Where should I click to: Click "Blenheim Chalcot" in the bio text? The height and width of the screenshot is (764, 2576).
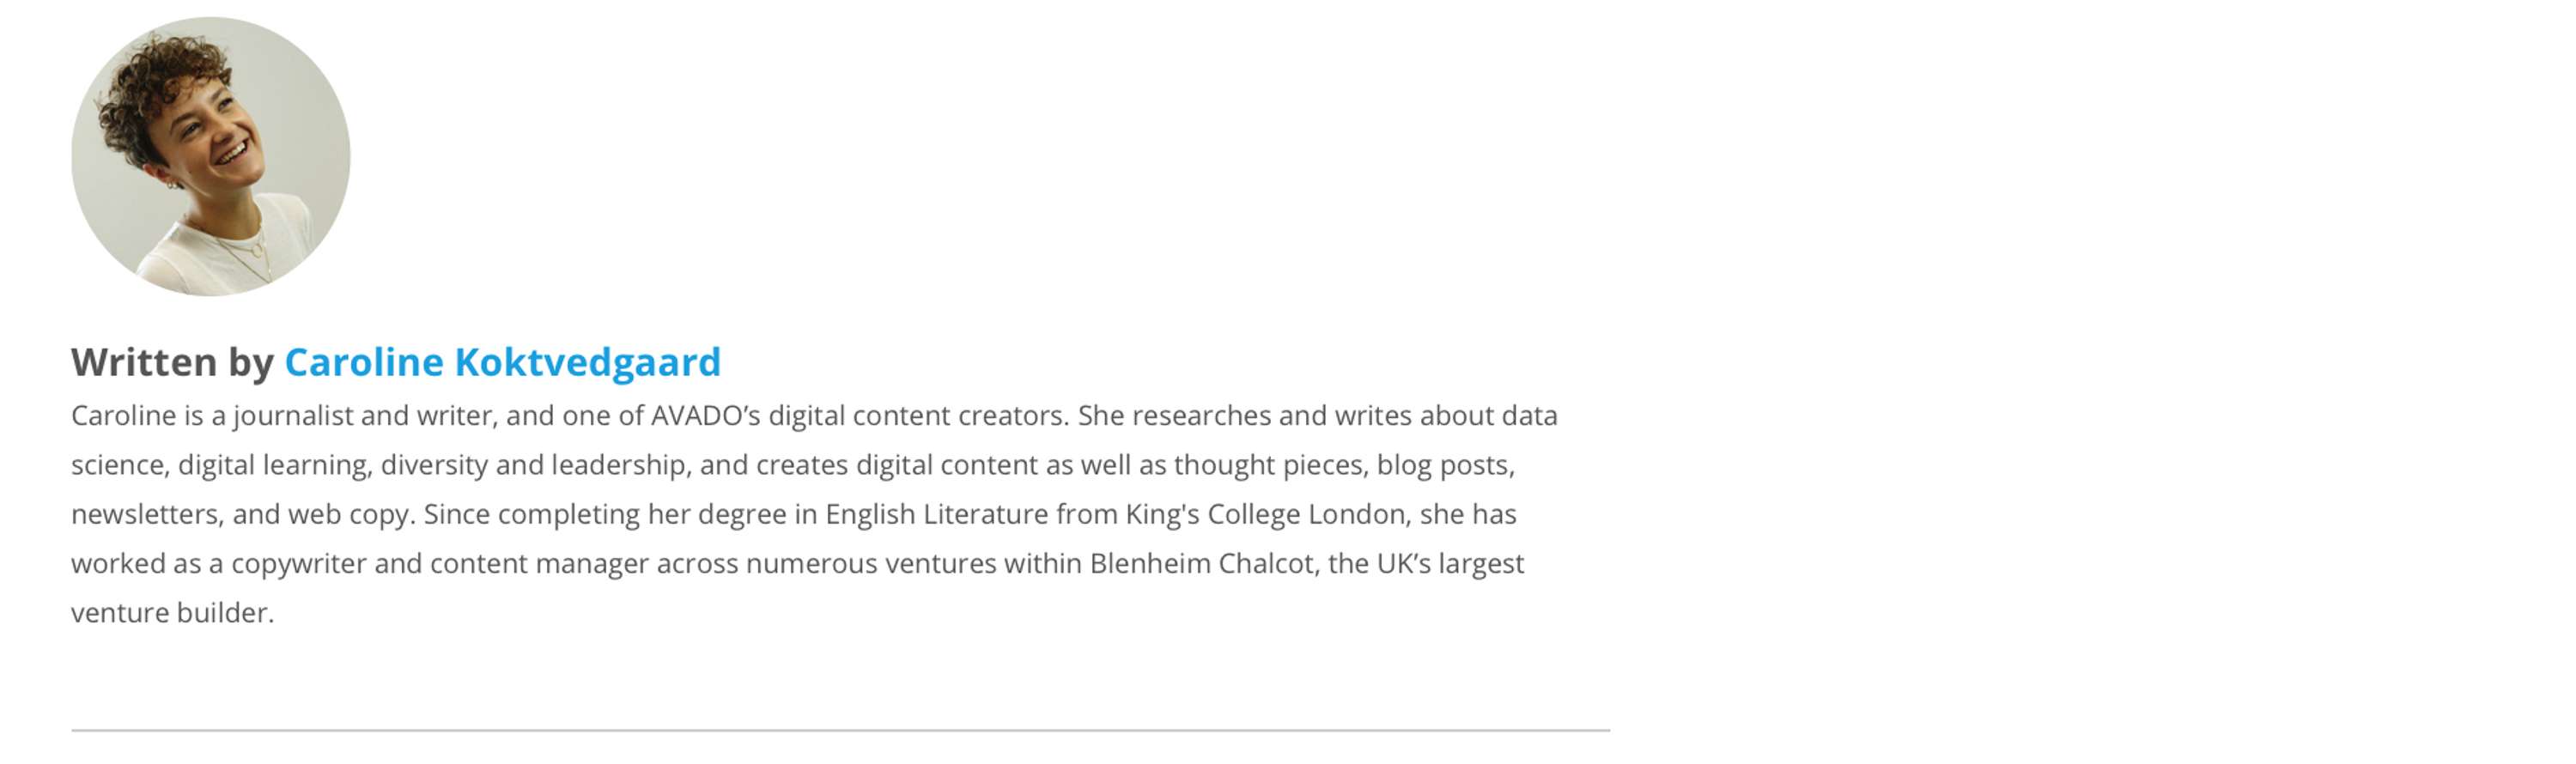click(x=1201, y=563)
